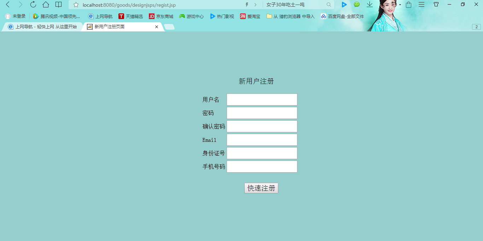Screen dimensions: 483x241
Task: Reload the page with the refresh icon
Action: coord(33,5)
